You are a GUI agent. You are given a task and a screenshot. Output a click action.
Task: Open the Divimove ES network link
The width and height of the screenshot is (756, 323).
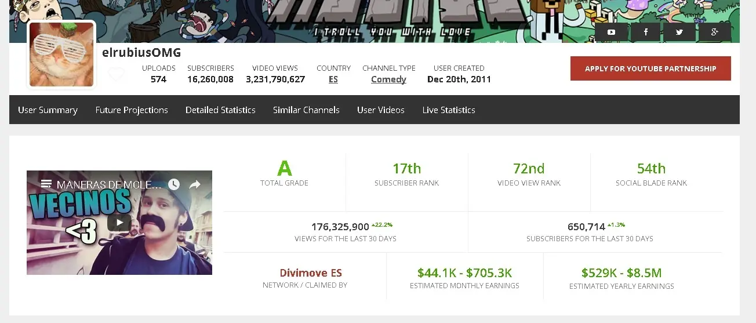click(311, 273)
